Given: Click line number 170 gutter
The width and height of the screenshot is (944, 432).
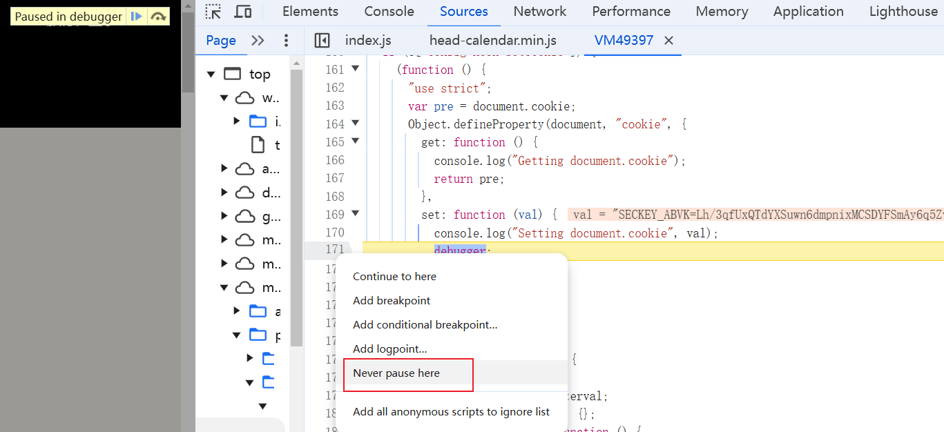Looking at the screenshot, I should [x=335, y=233].
